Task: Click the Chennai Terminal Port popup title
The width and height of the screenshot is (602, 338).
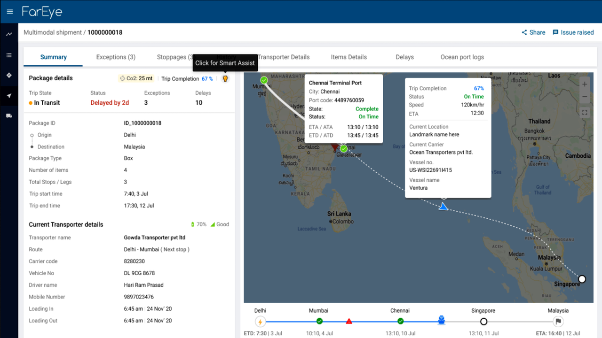Action: tap(335, 83)
